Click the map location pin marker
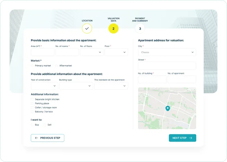This screenshot has width=227, height=162. pos(167,108)
